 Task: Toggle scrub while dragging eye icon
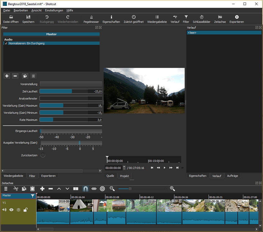(x=94, y=189)
